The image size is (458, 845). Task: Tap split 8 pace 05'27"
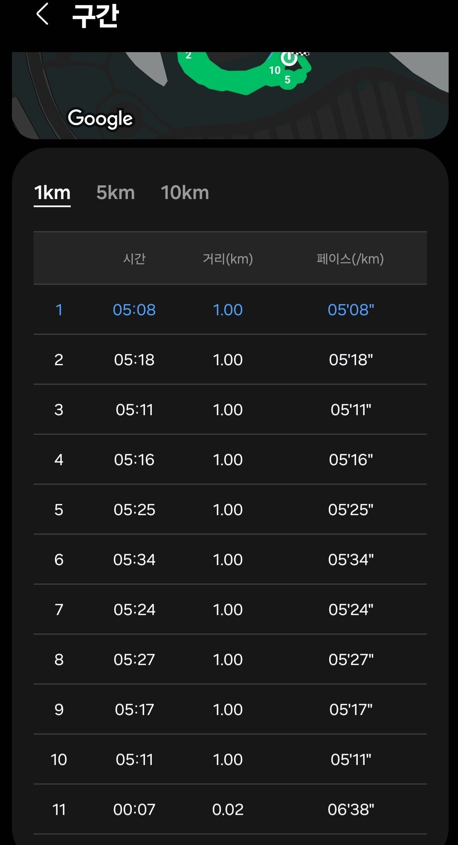pyautogui.click(x=351, y=660)
